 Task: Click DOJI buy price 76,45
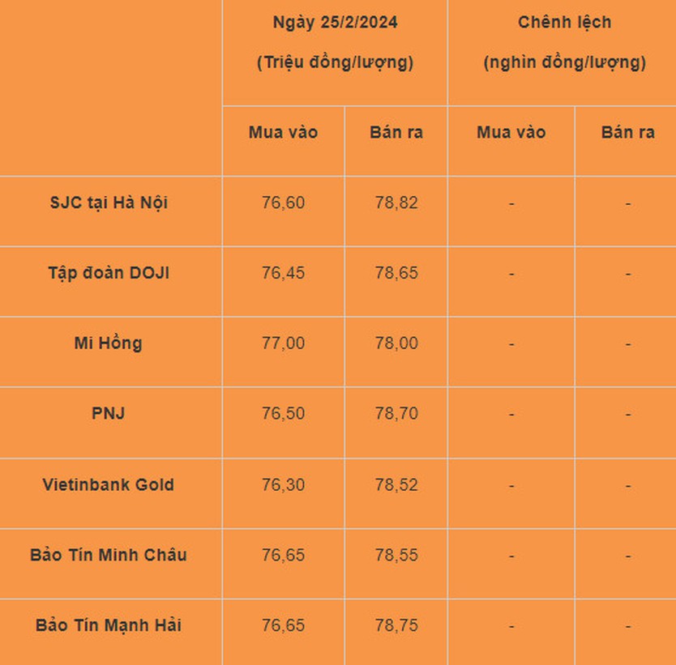point(283,273)
